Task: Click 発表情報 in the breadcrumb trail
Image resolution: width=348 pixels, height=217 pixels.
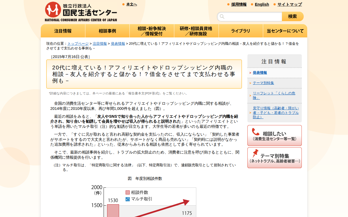Action: tap(118, 43)
